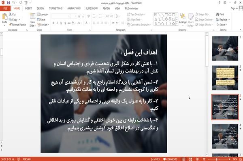Viewport: 243px width, 161px height.
Task: Go to the SLIDE SHOW tab
Action: (92, 8)
